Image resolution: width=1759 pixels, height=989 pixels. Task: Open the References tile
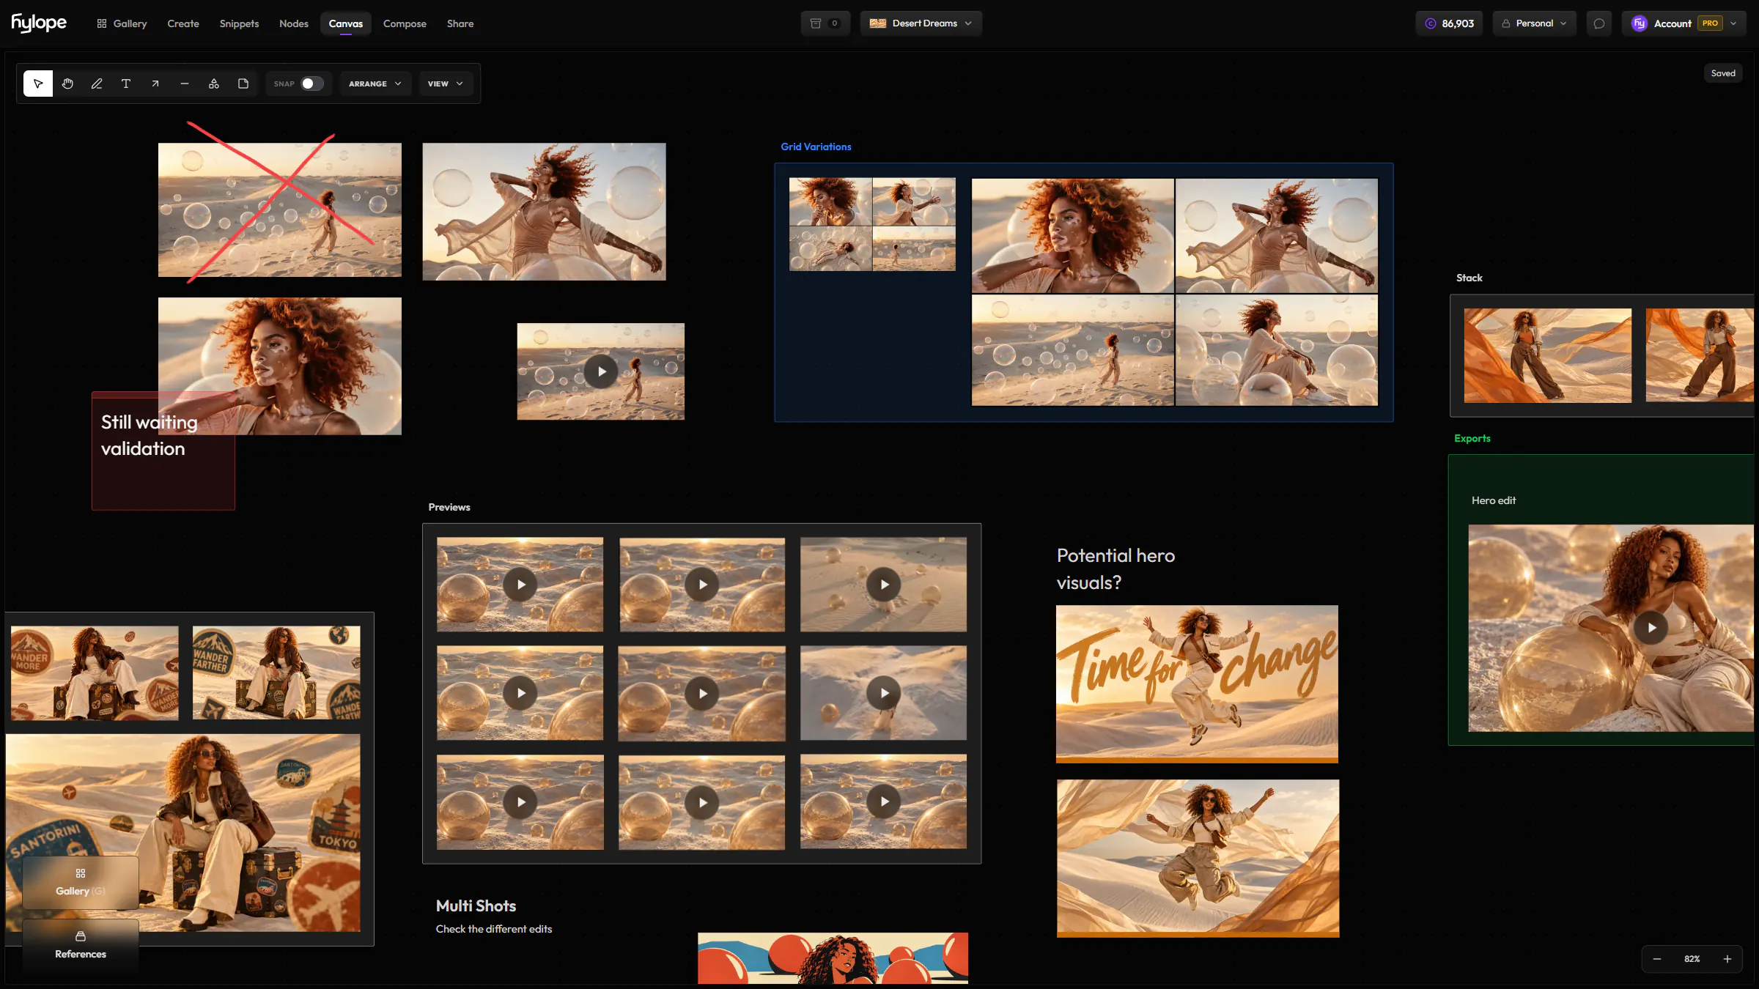pos(81,945)
